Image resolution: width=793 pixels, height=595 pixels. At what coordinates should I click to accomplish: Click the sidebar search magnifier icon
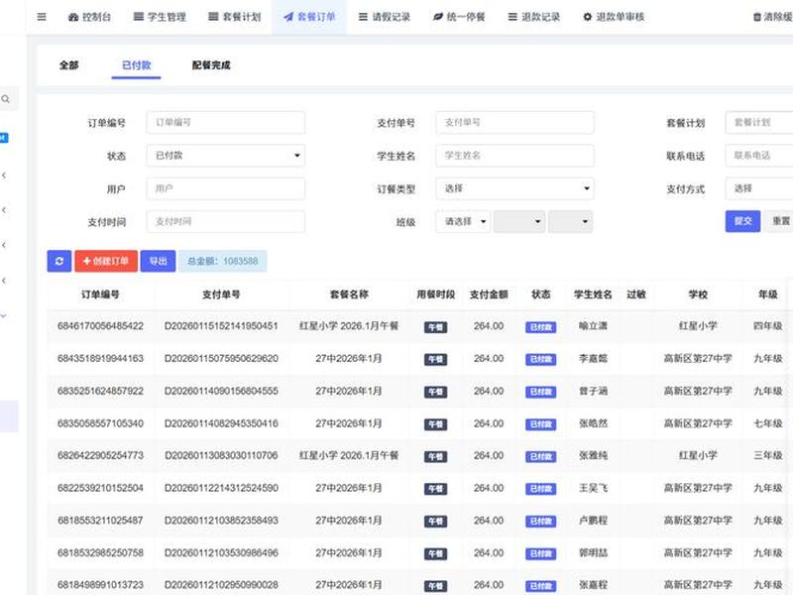point(6,99)
